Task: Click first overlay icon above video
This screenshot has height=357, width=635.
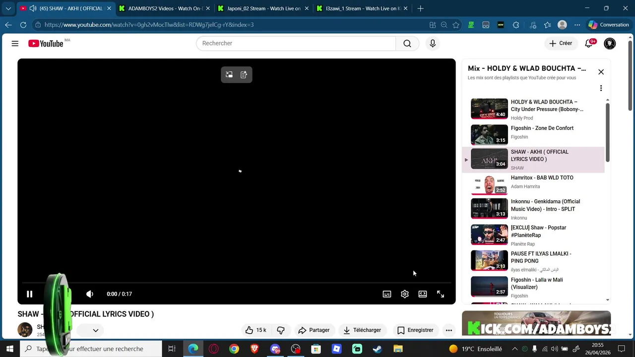Action: tap(229, 75)
